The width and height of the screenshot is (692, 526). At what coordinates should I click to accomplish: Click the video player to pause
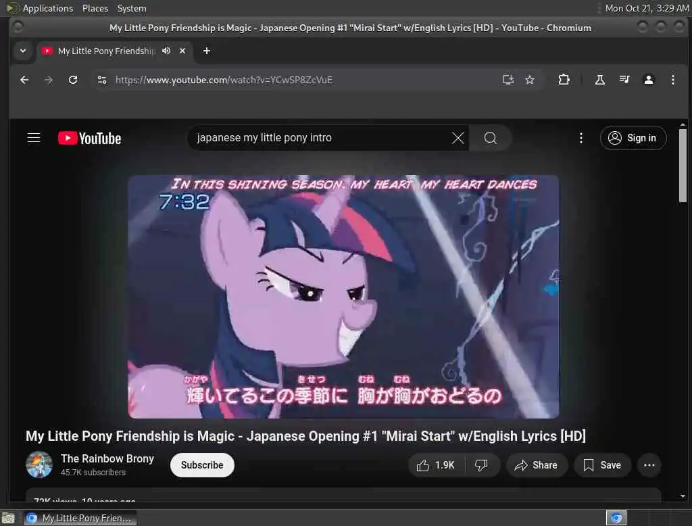coord(343,297)
